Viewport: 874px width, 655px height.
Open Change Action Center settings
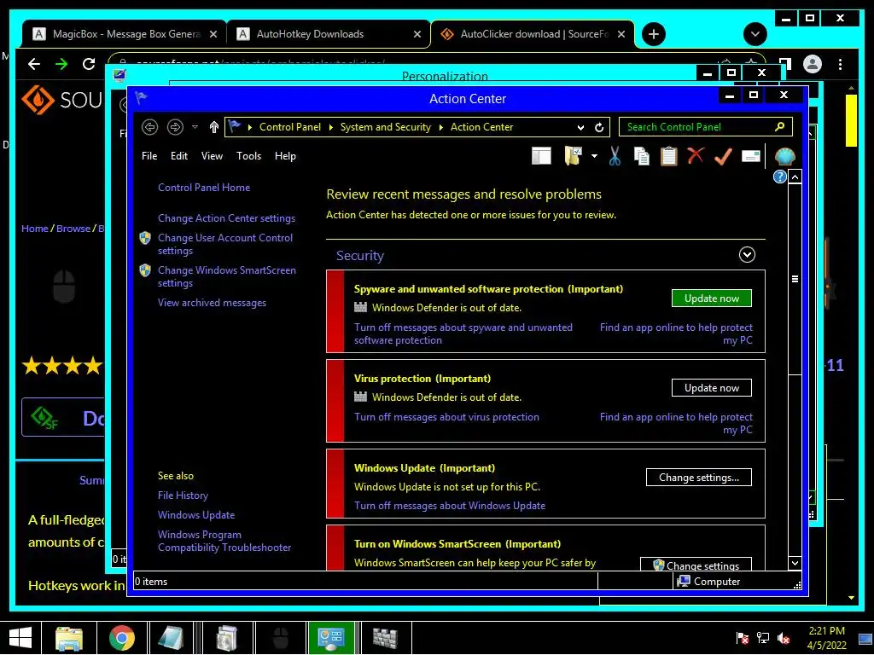click(x=226, y=218)
